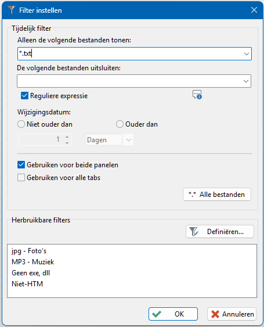Click the red X icon on Annuleren
The image size is (264, 327).
(215, 314)
